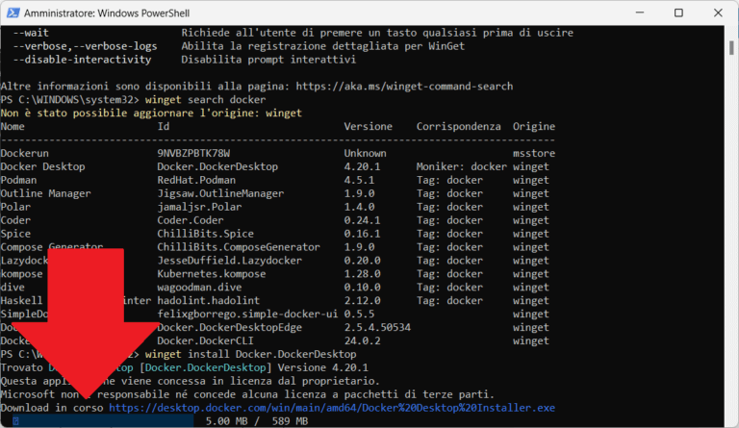This screenshot has width=739, height=428.
Task: Click the 'winget search docker' command line
Action: coord(206,100)
